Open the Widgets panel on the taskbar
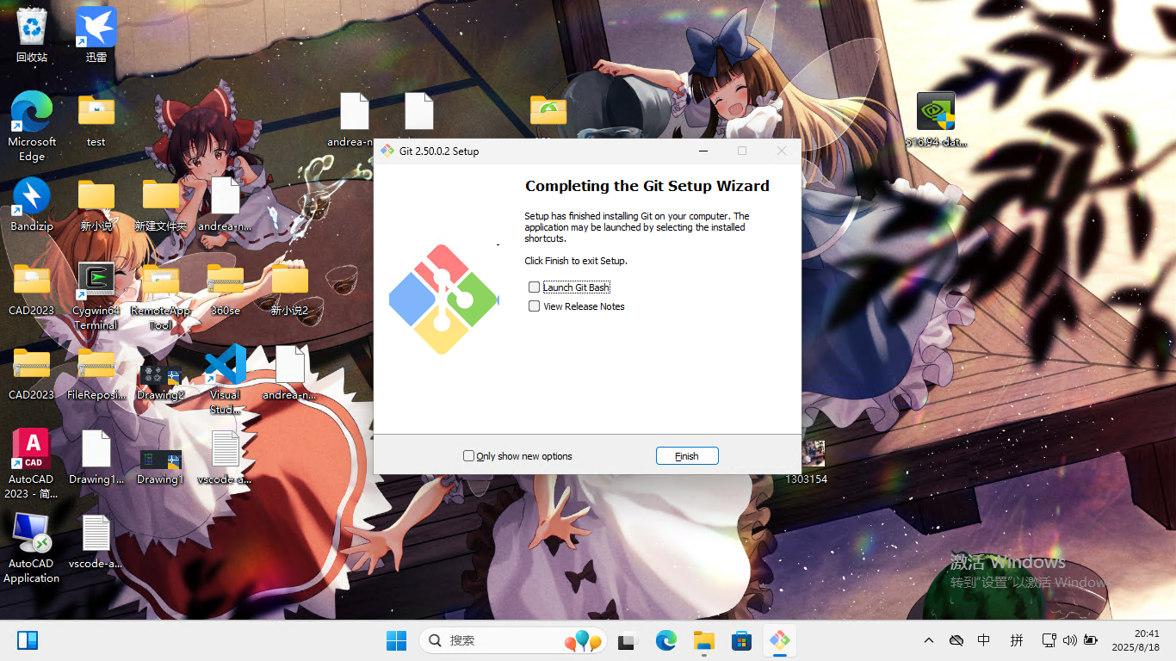1176x661 pixels. (28, 640)
